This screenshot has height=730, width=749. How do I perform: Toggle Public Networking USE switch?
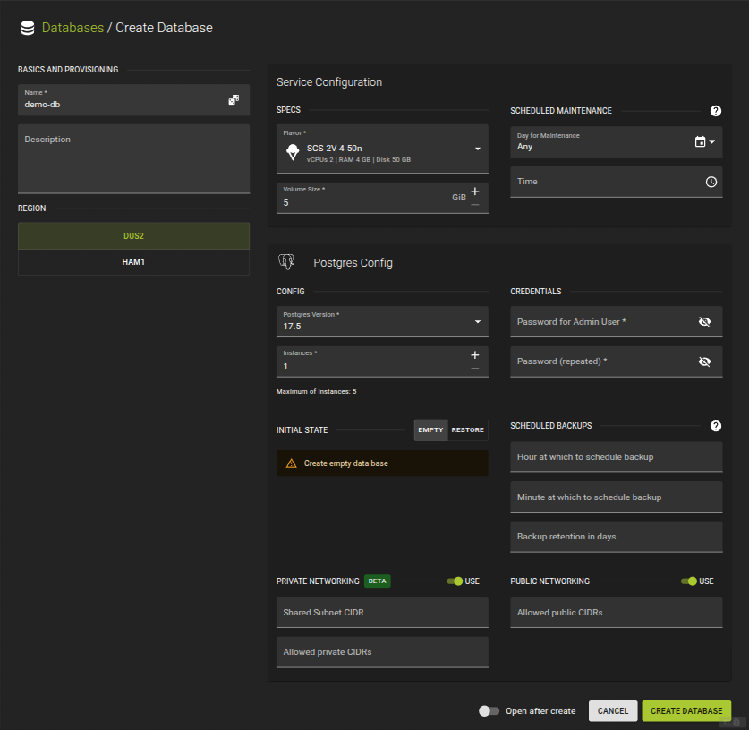(689, 581)
